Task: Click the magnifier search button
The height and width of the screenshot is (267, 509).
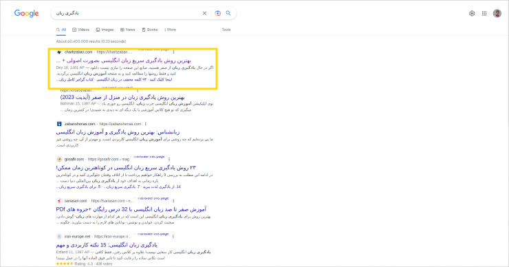Action: (228, 13)
